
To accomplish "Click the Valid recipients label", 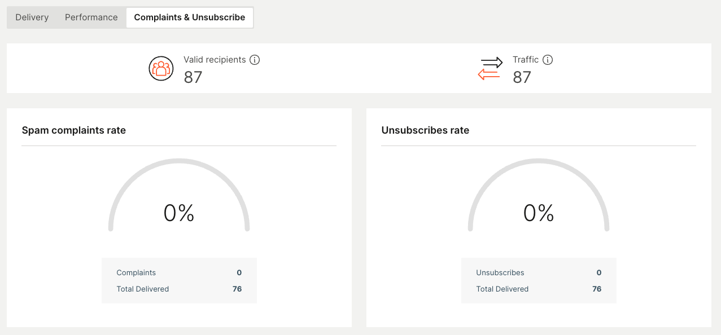I will (215, 60).
